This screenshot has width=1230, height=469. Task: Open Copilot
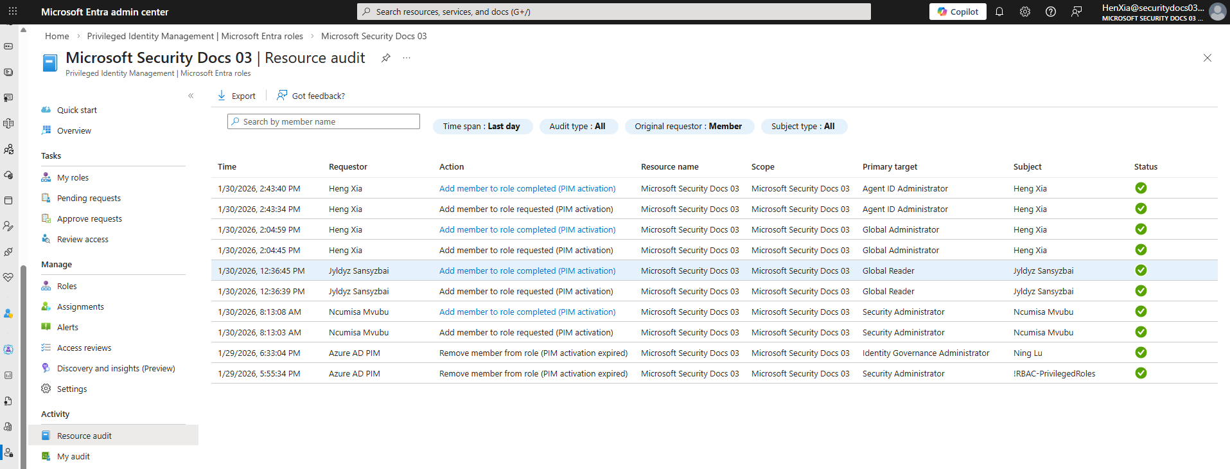tap(958, 12)
